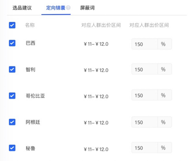Screen dimensions: 195x161
Task: Click the ¥11–¥12.0 price range for 秘鲁
Action: 96,149
